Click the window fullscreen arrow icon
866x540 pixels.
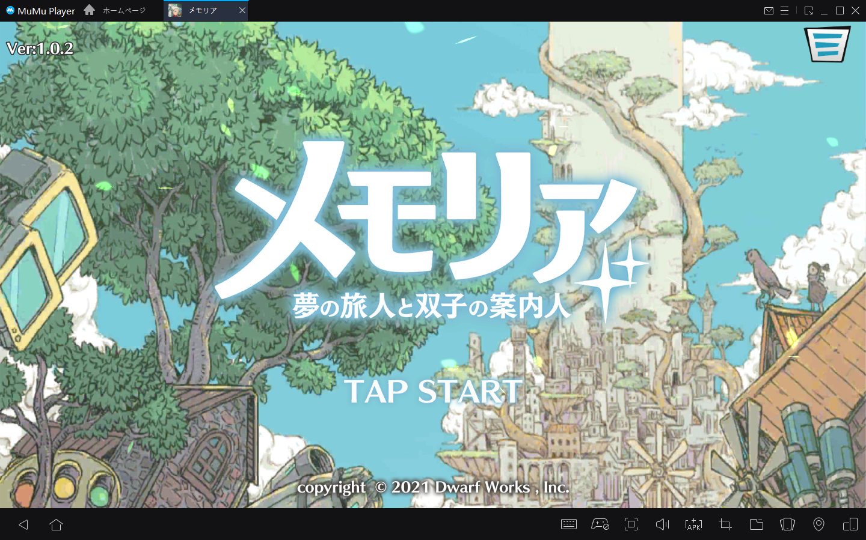[809, 11]
